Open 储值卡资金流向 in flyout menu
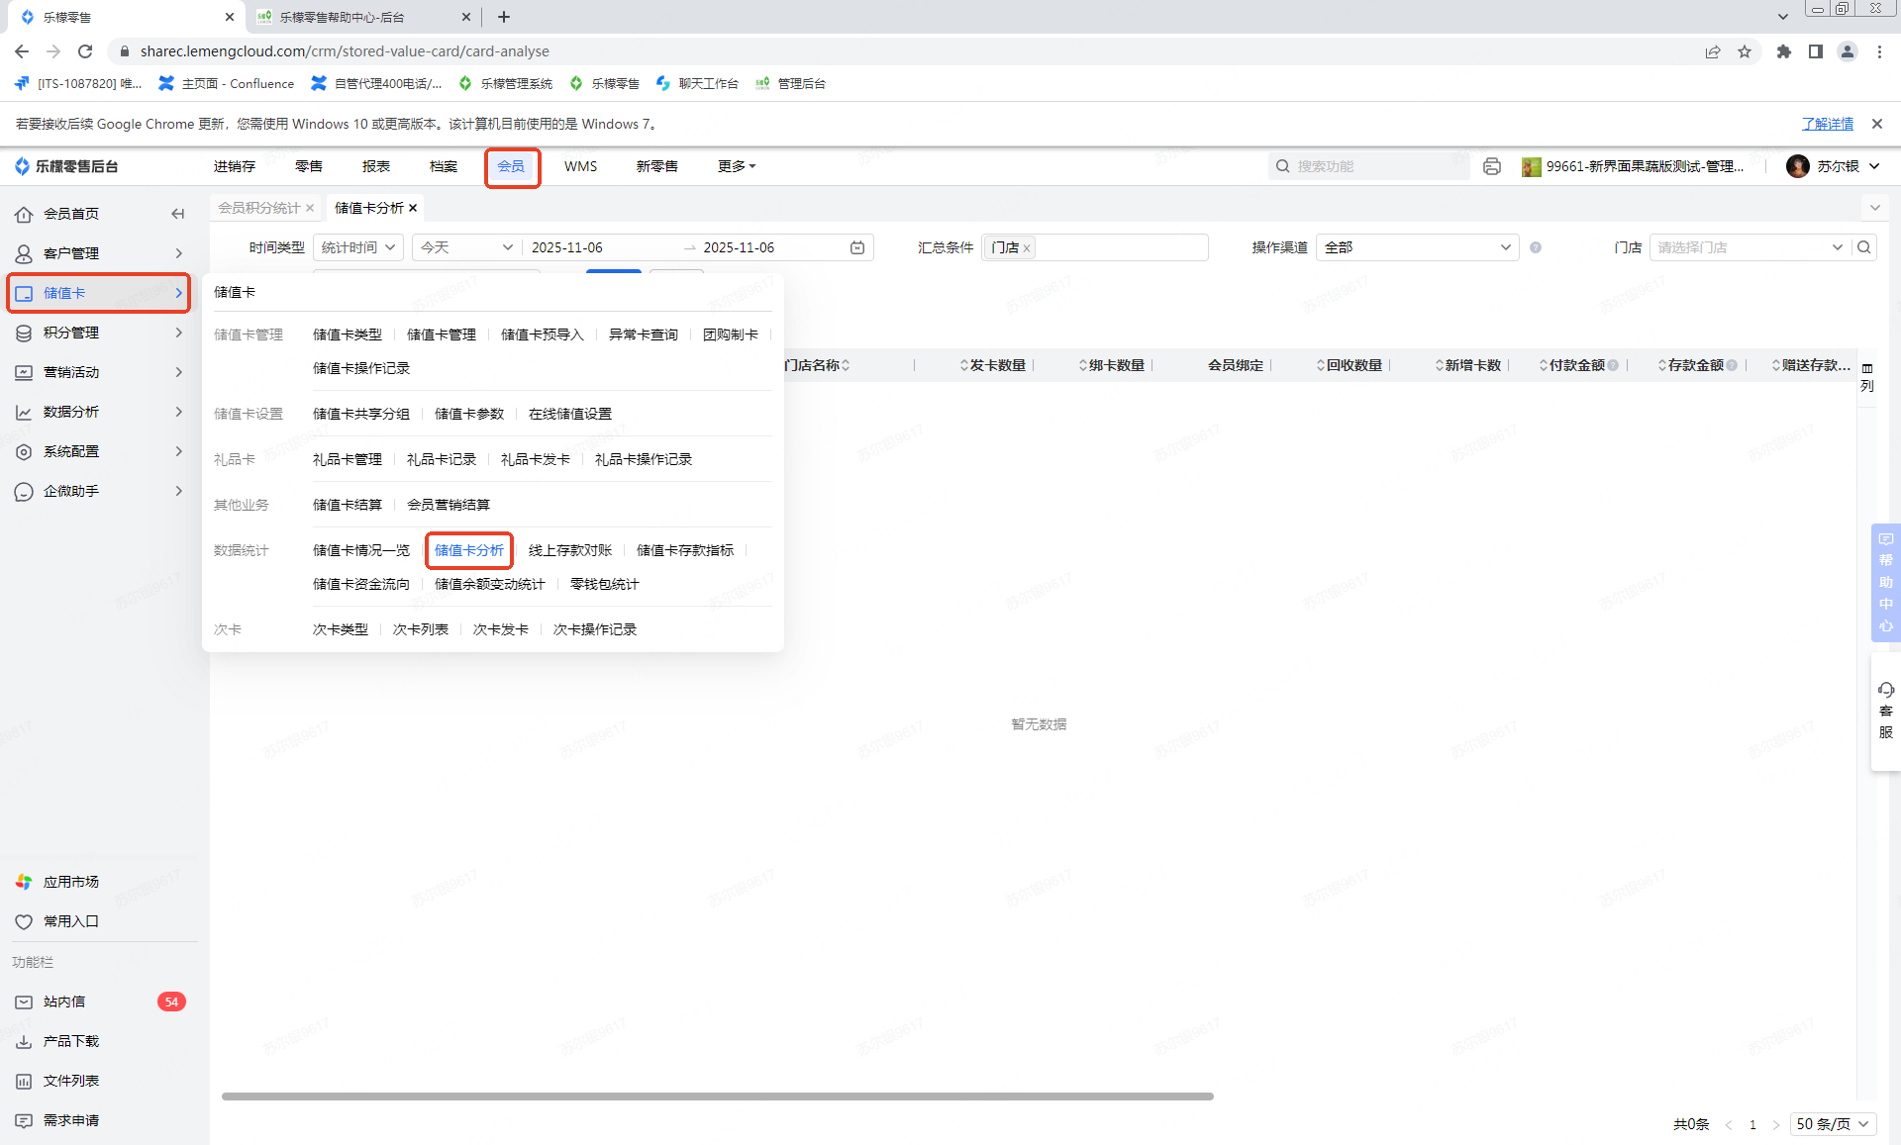The height and width of the screenshot is (1145, 1901). pos(361,584)
